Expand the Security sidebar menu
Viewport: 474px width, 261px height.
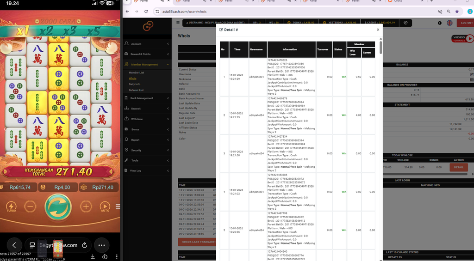click(x=147, y=150)
